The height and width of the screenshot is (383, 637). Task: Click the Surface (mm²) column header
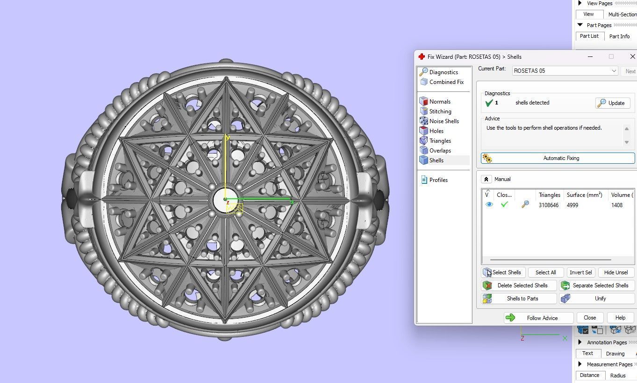click(584, 195)
